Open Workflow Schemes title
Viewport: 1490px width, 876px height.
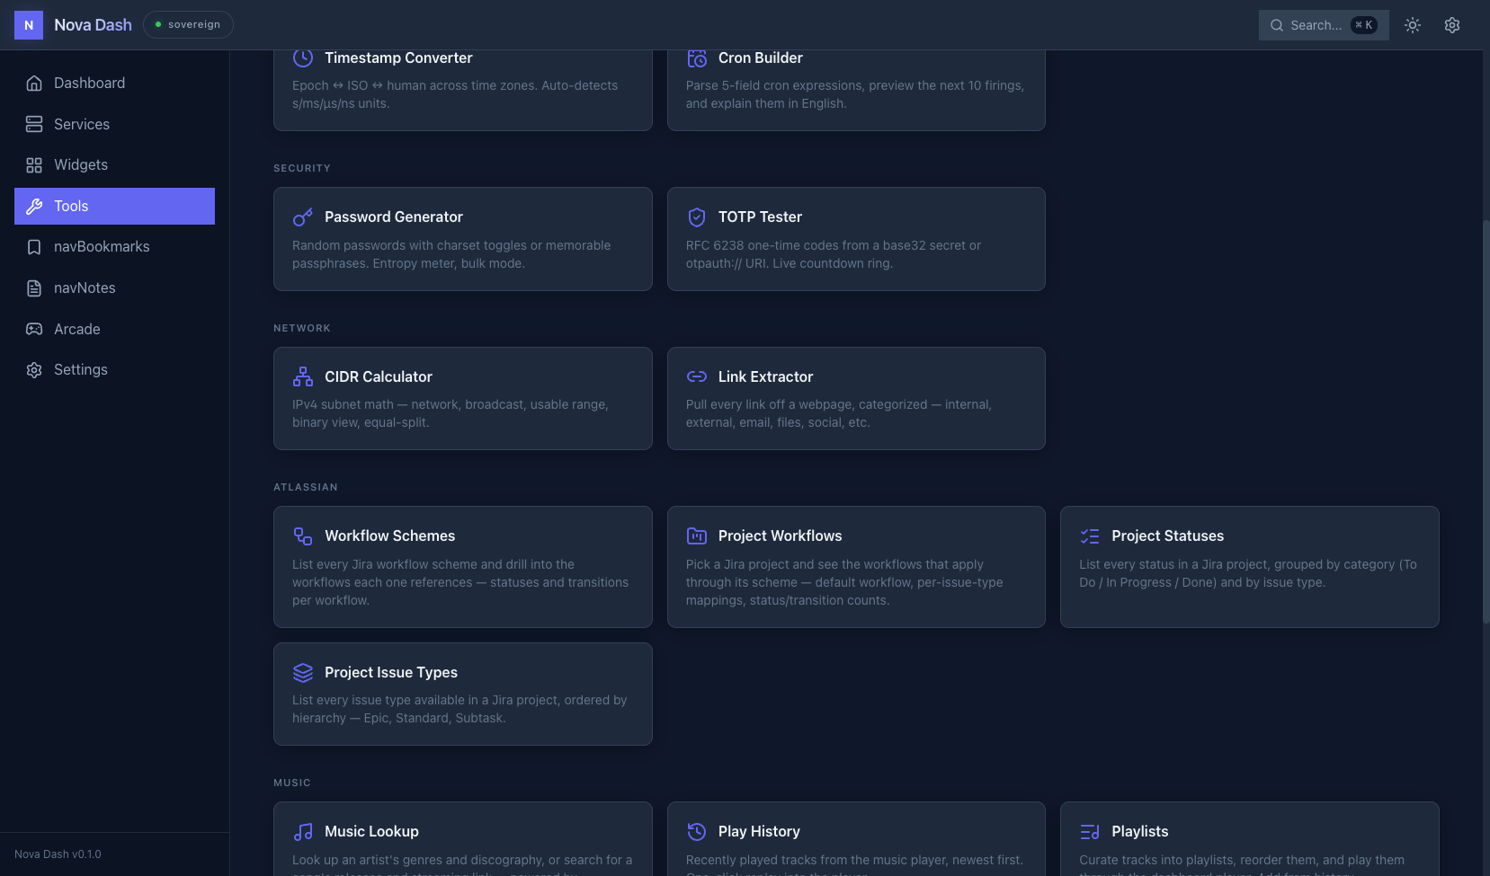pos(390,536)
